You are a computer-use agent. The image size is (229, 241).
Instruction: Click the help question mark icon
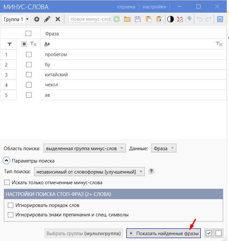[x=151, y=171]
